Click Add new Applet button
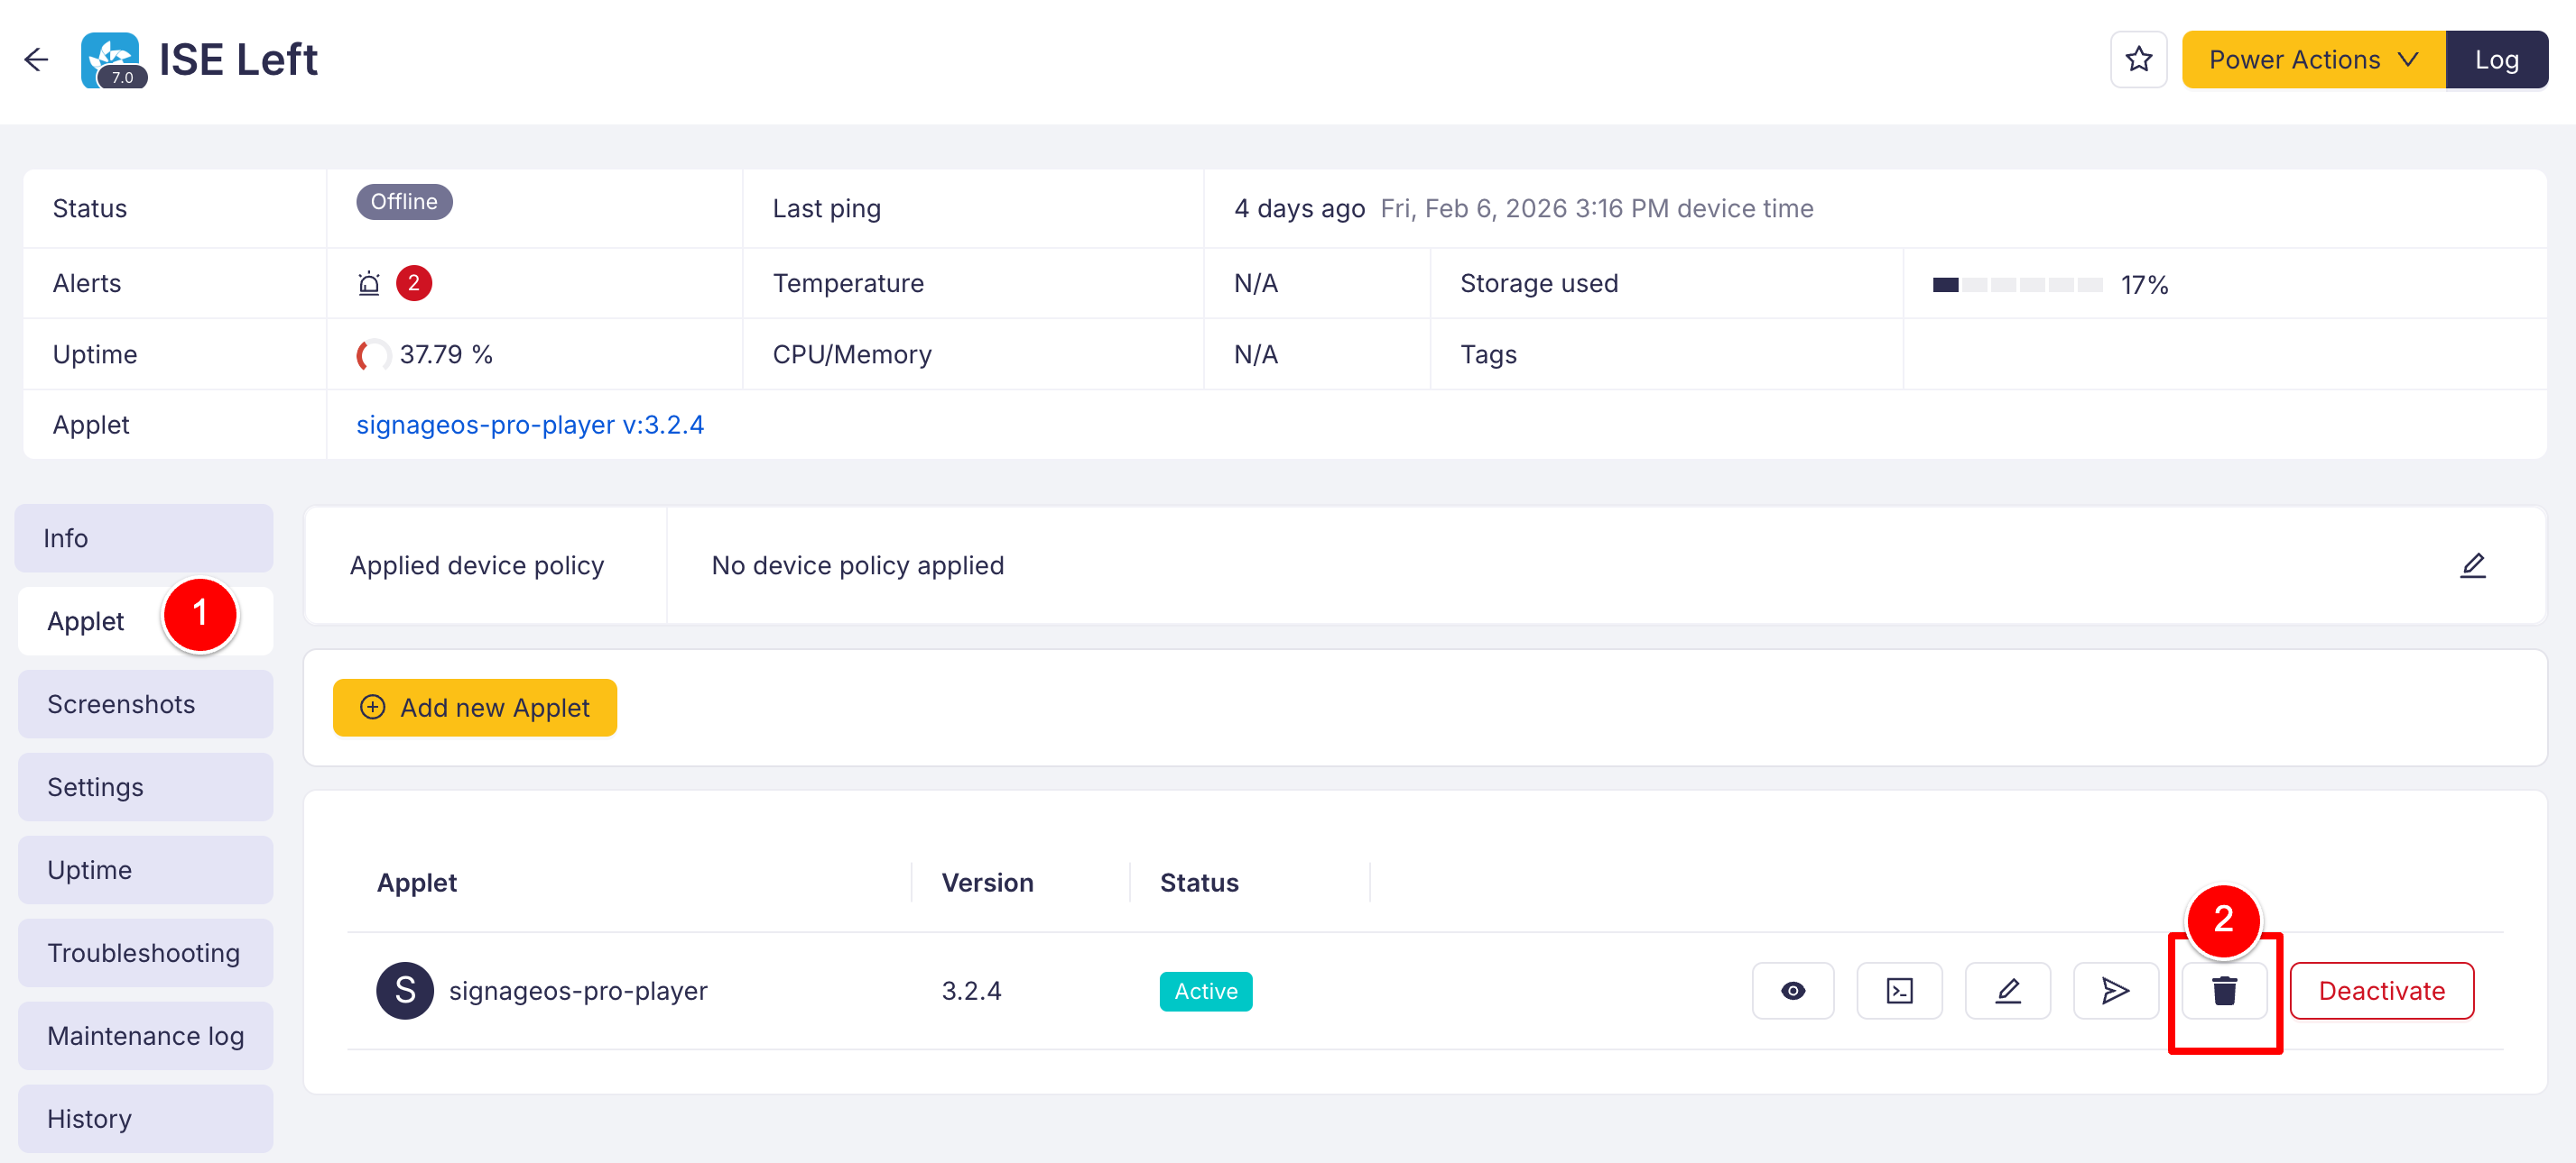The image size is (2576, 1163). (x=475, y=708)
